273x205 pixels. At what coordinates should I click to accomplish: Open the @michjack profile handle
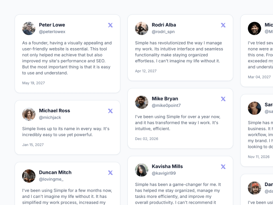click(x=50, y=117)
